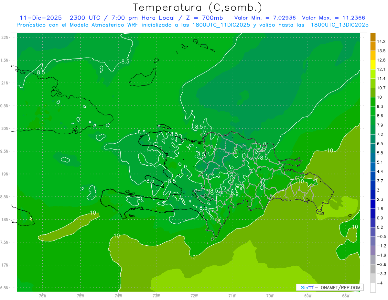Click the -3.3 color bar label
This screenshot has width=388, height=300.
[381, 274]
